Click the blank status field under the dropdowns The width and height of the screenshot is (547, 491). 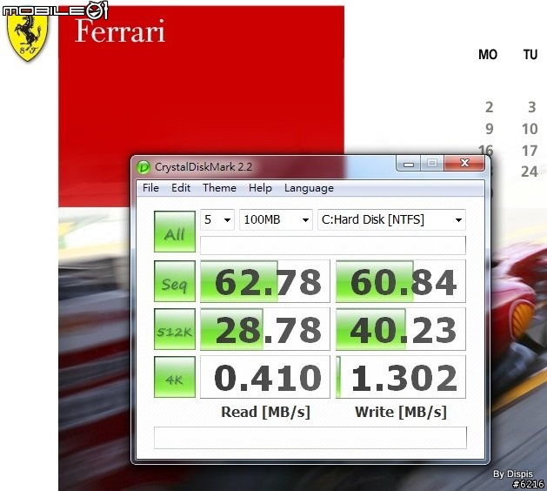333,245
